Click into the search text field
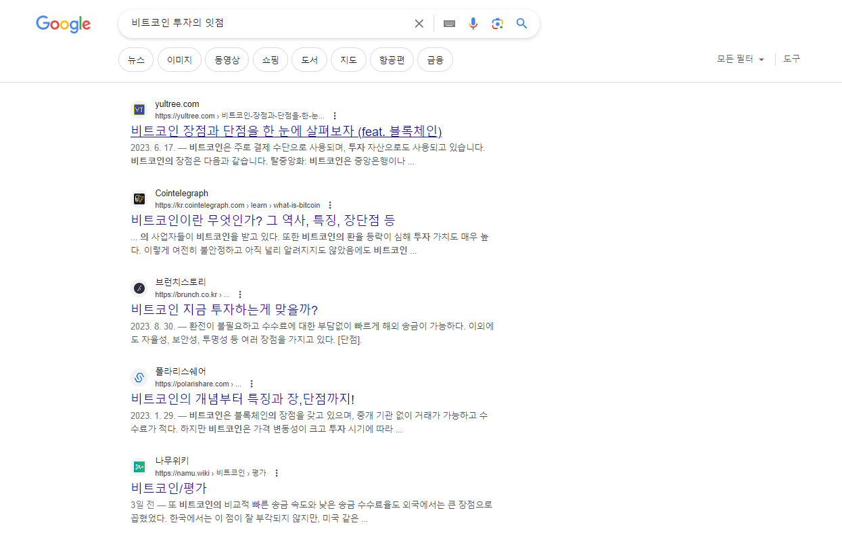 tap(271, 24)
